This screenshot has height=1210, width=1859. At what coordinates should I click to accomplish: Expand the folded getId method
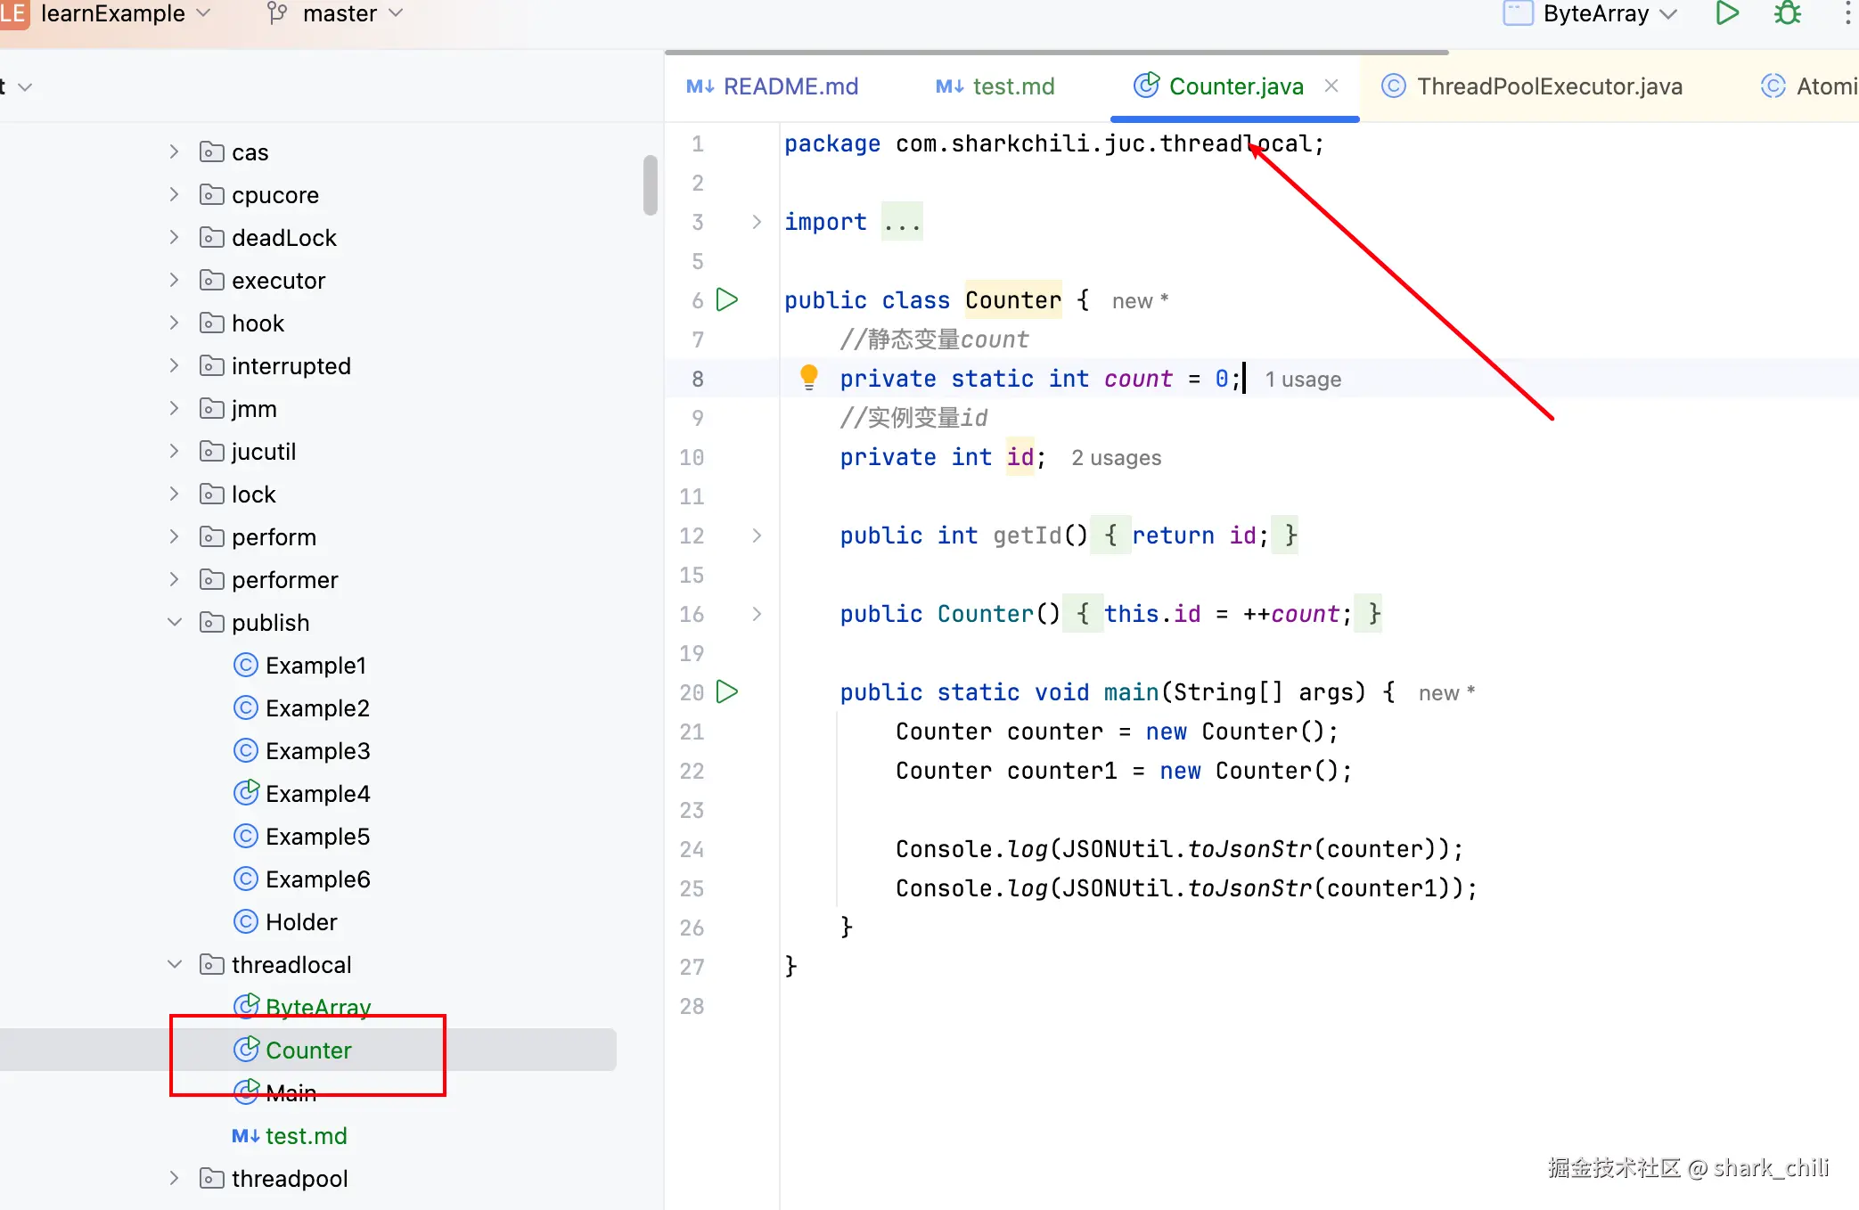point(757,536)
